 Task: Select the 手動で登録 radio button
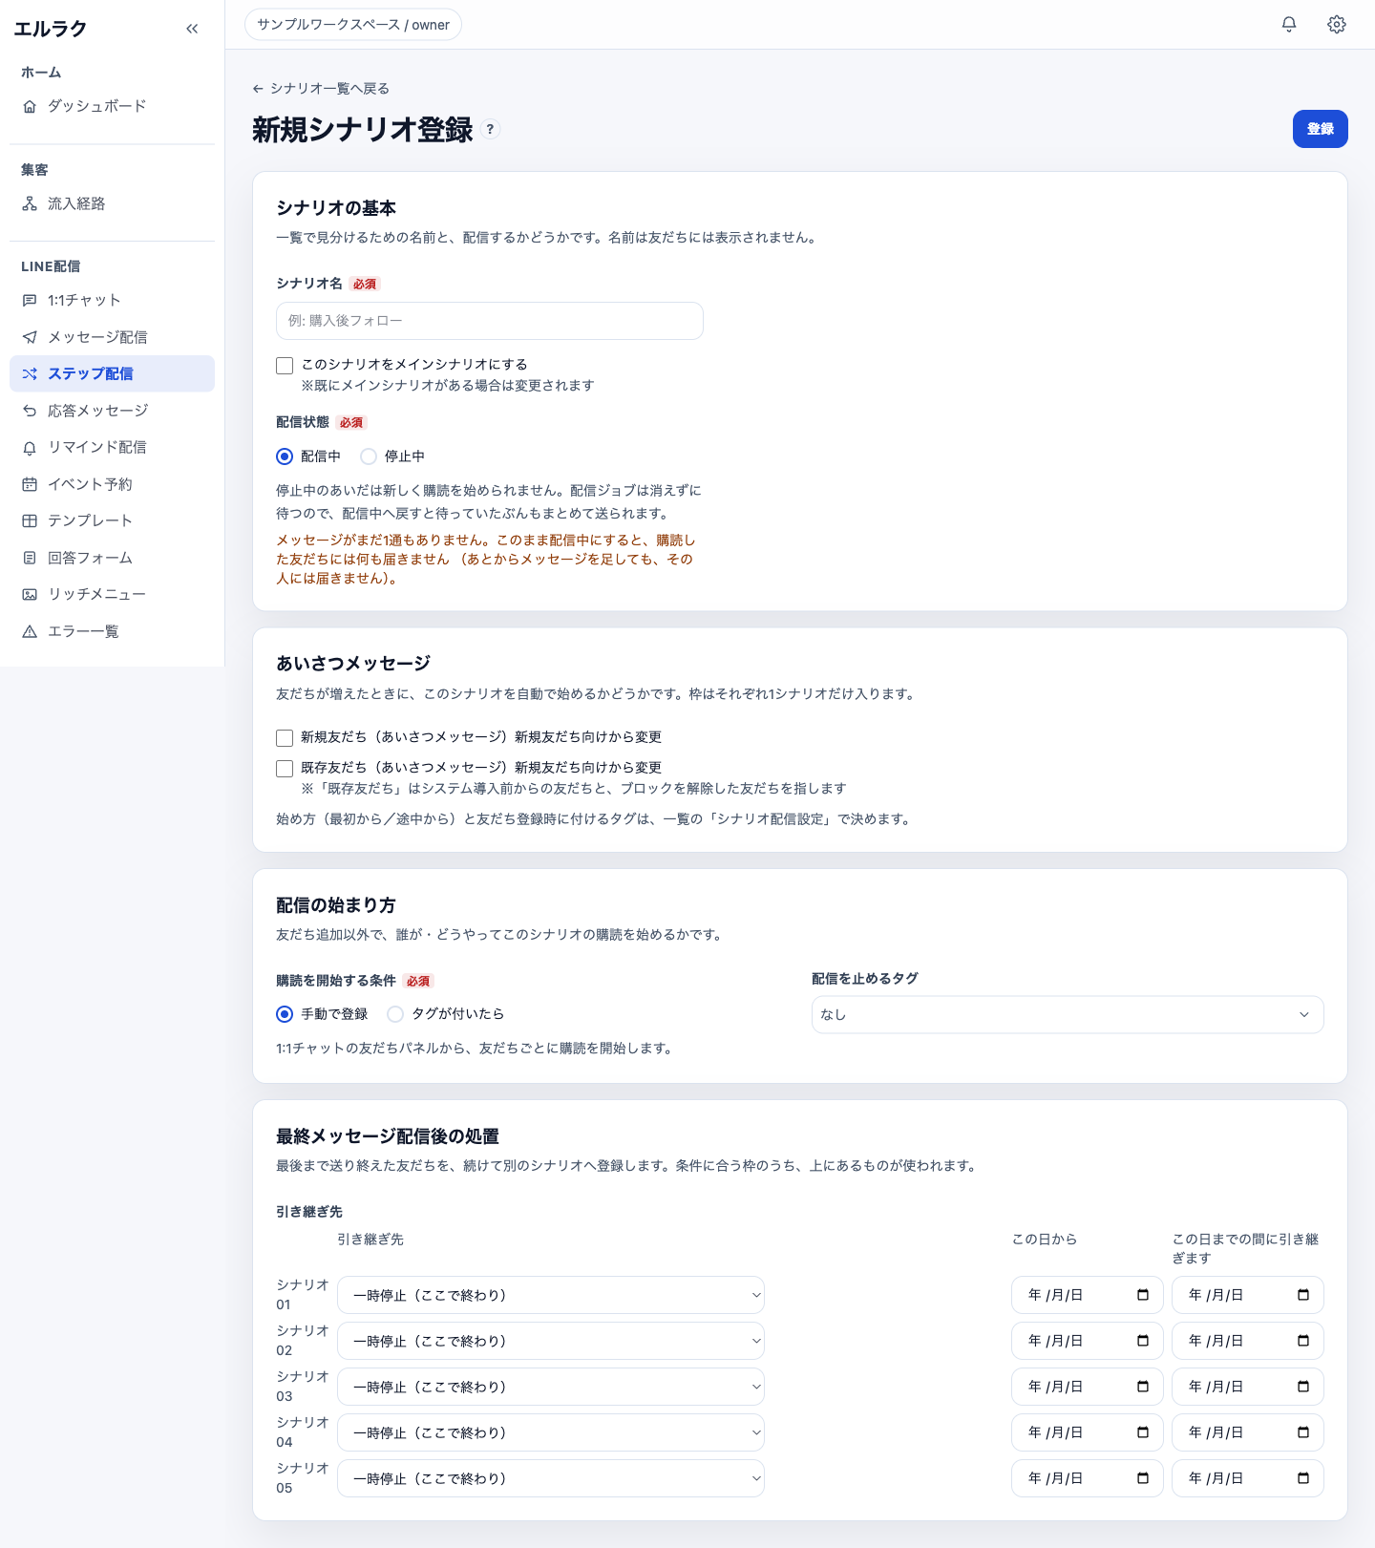click(x=285, y=1014)
